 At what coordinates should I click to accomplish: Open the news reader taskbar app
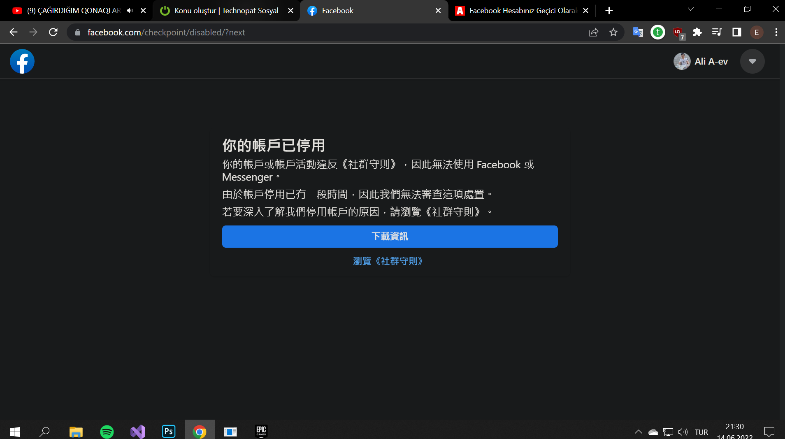click(230, 432)
